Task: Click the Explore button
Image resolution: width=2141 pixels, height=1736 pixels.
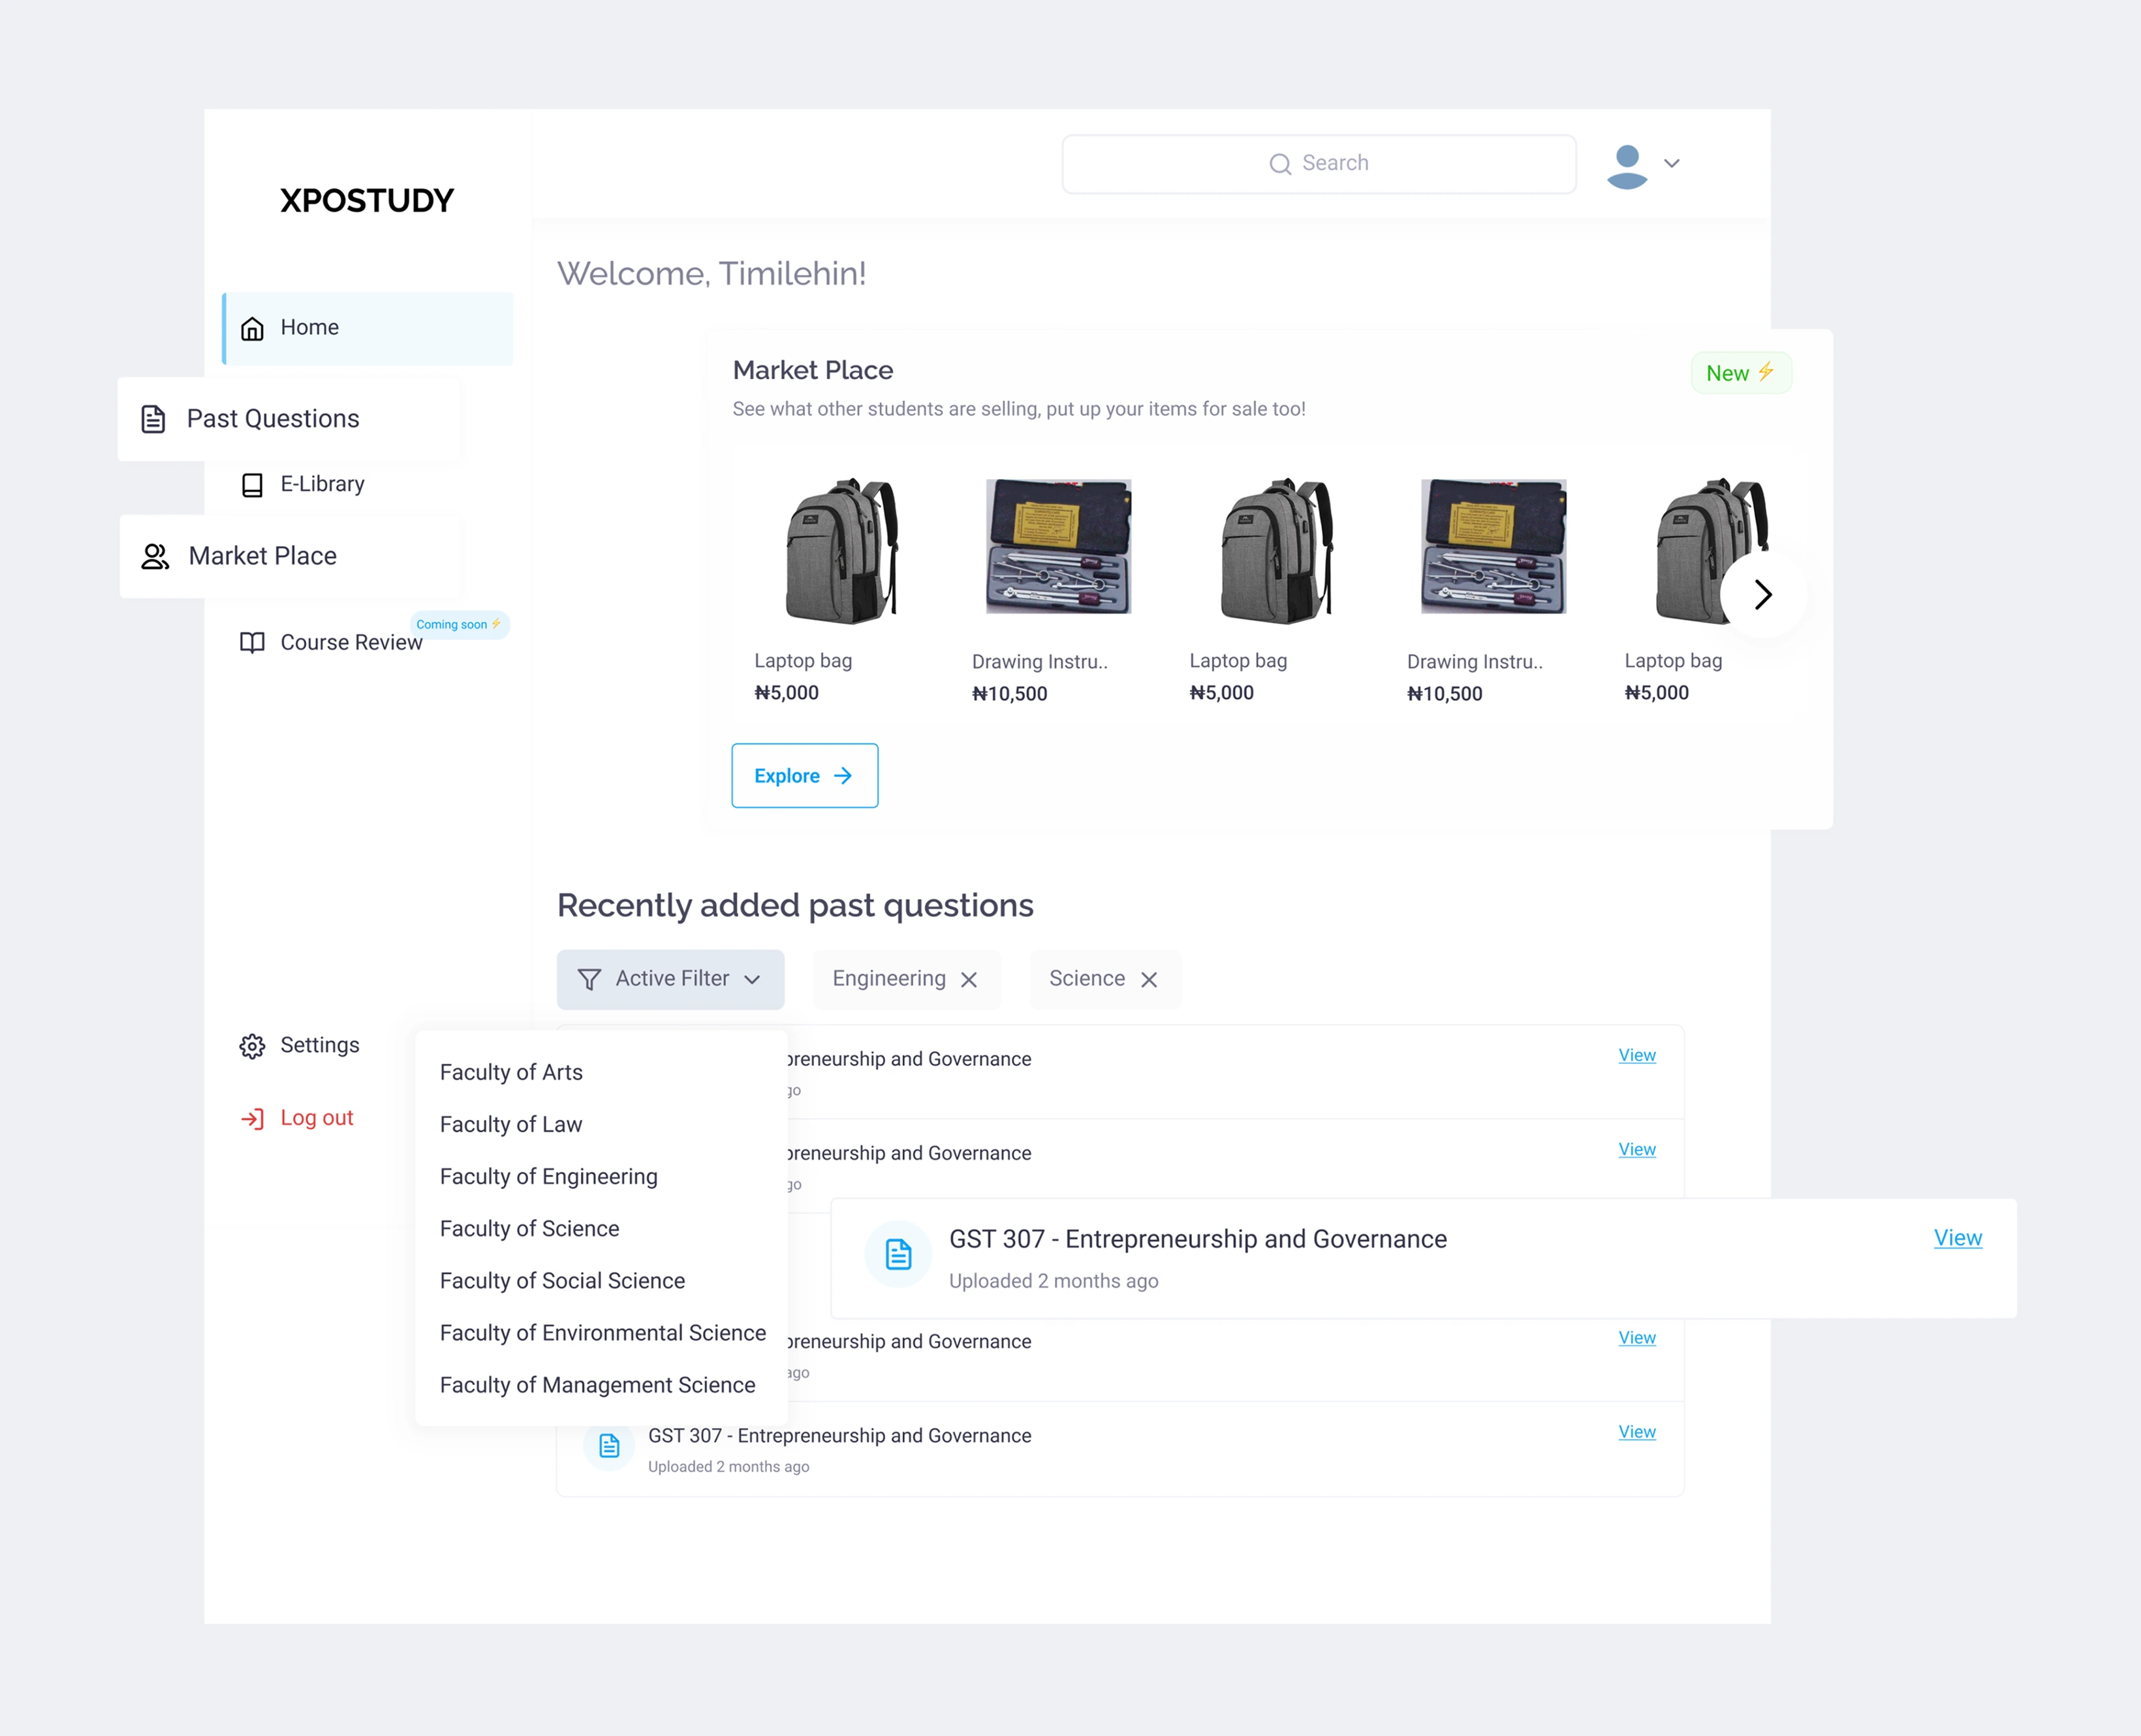Action: coord(804,776)
